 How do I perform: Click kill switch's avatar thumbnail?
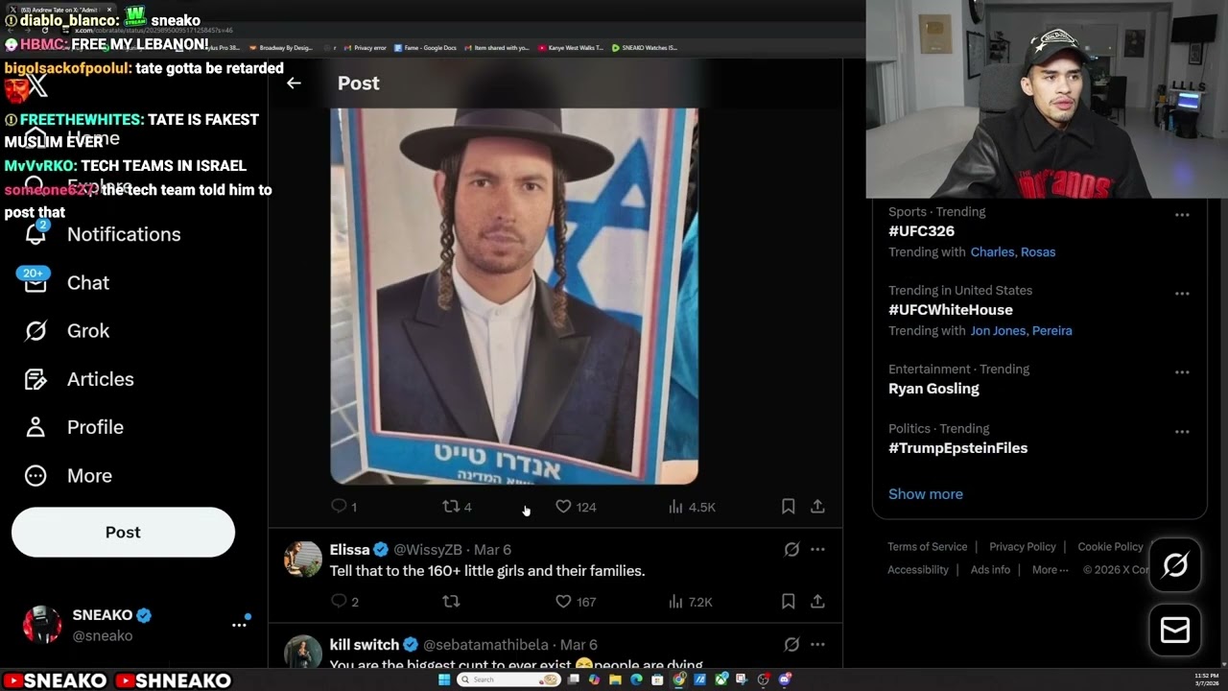click(x=303, y=653)
